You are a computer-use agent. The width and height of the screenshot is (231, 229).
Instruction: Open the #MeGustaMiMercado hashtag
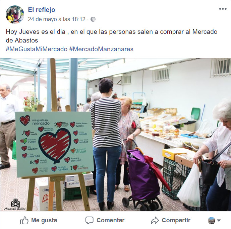[37, 49]
